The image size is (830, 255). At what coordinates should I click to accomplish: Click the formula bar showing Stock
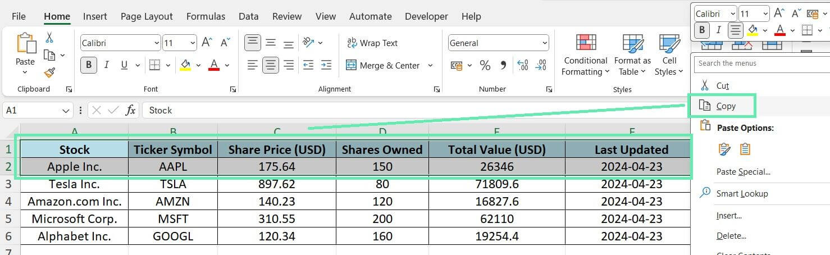coord(416,110)
